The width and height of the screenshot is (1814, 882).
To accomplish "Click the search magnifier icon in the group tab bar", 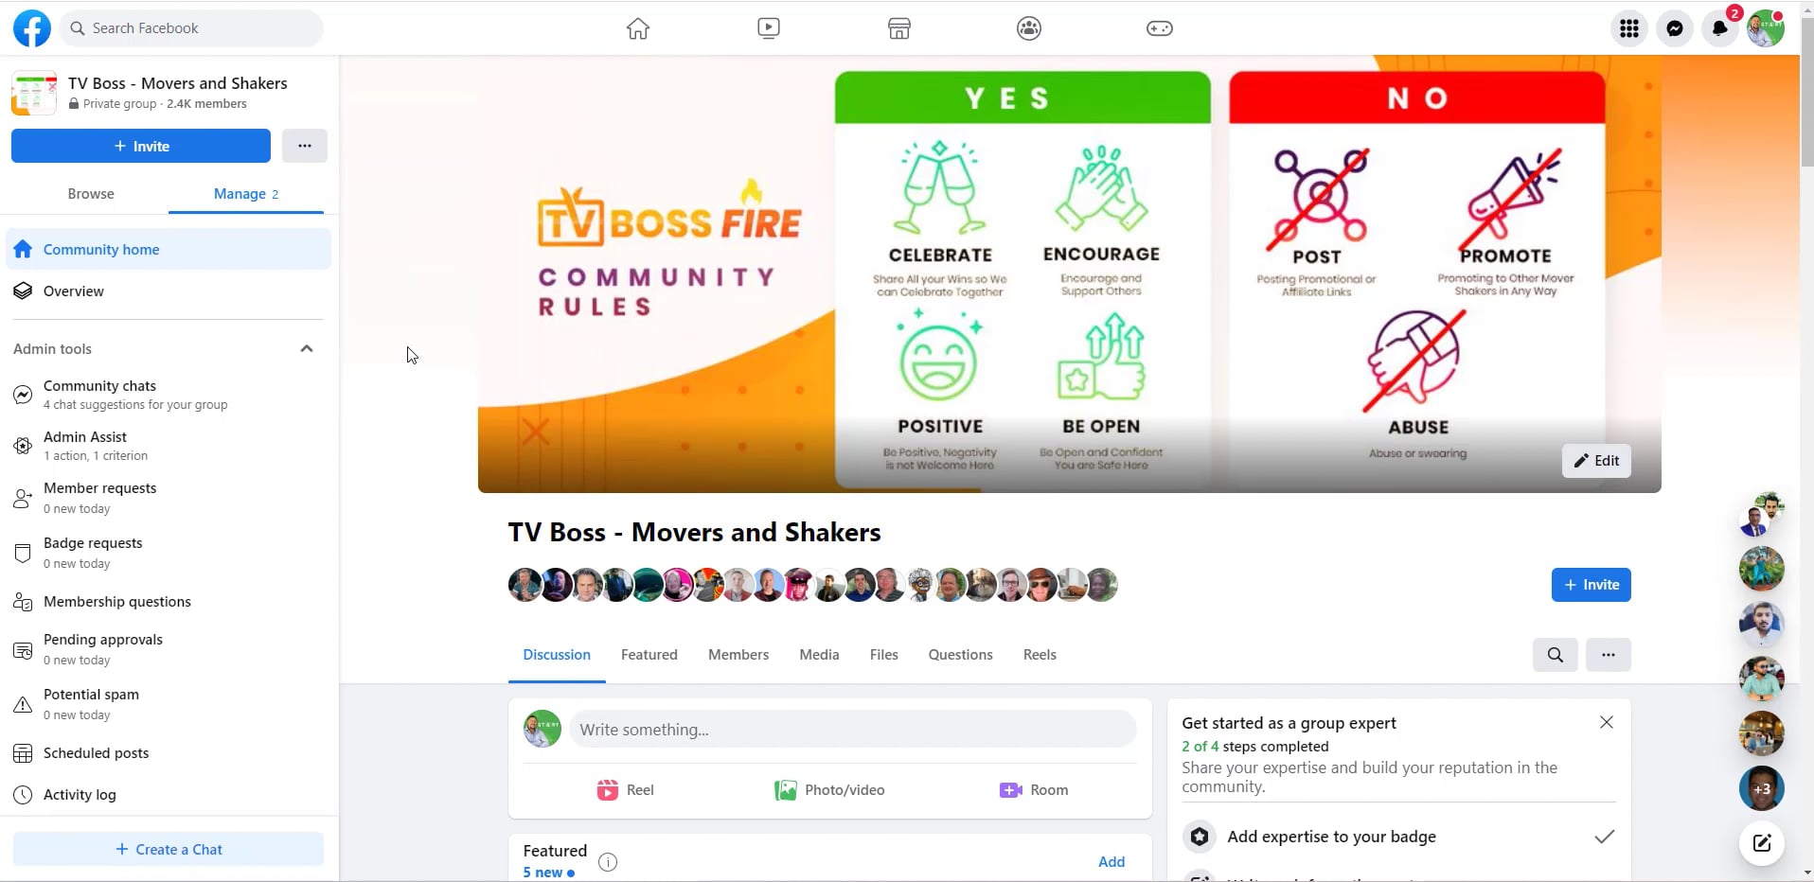I will (1556, 655).
